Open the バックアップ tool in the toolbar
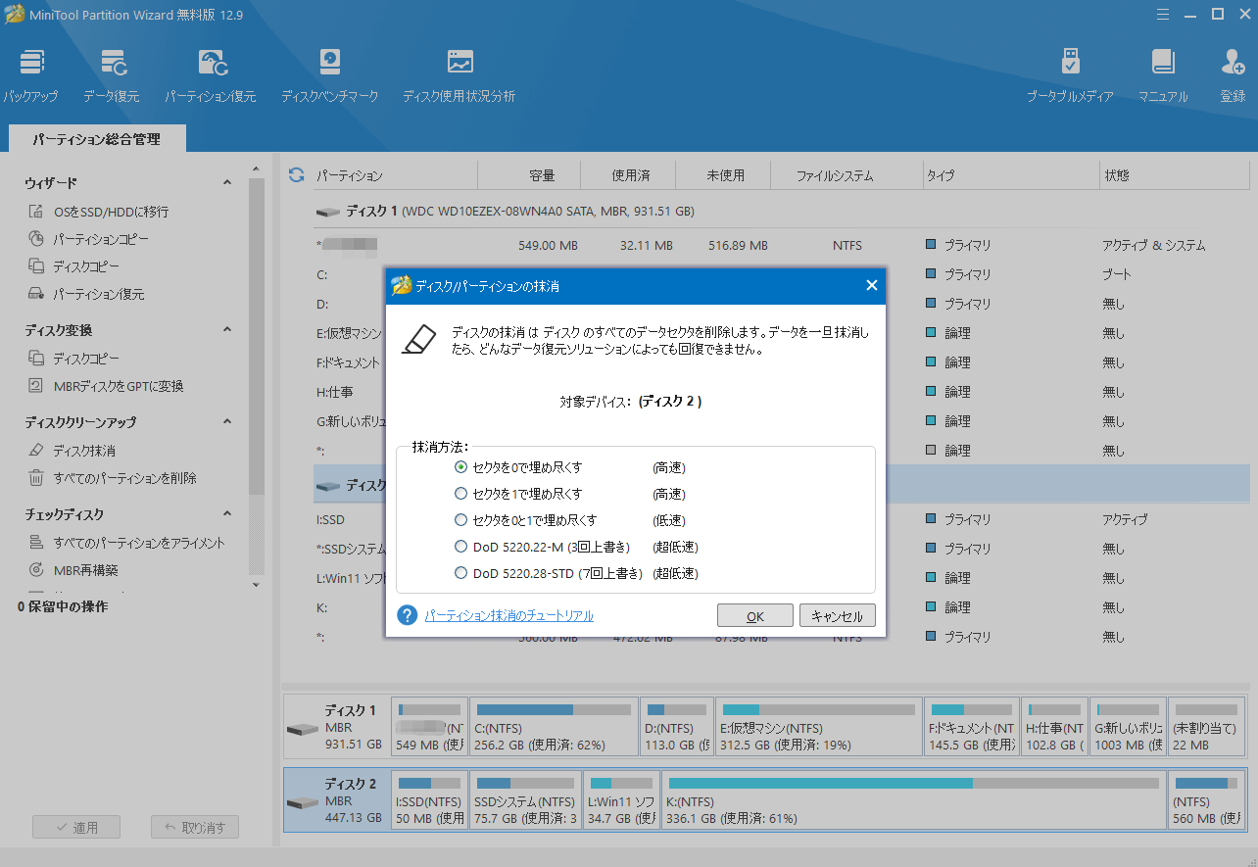Image resolution: width=1258 pixels, height=867 pixels. 30,75
